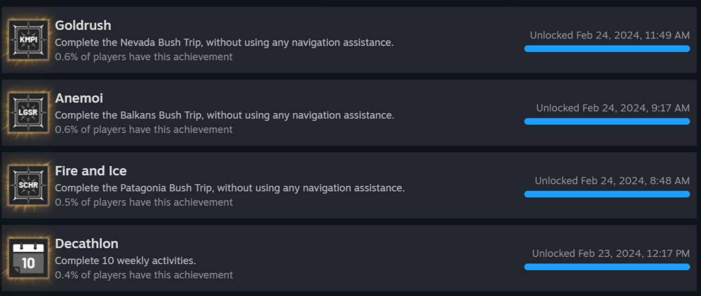Click the Balkans Bush Trip description text
This screenshot has width=701, height=296.
coord(224,115)
